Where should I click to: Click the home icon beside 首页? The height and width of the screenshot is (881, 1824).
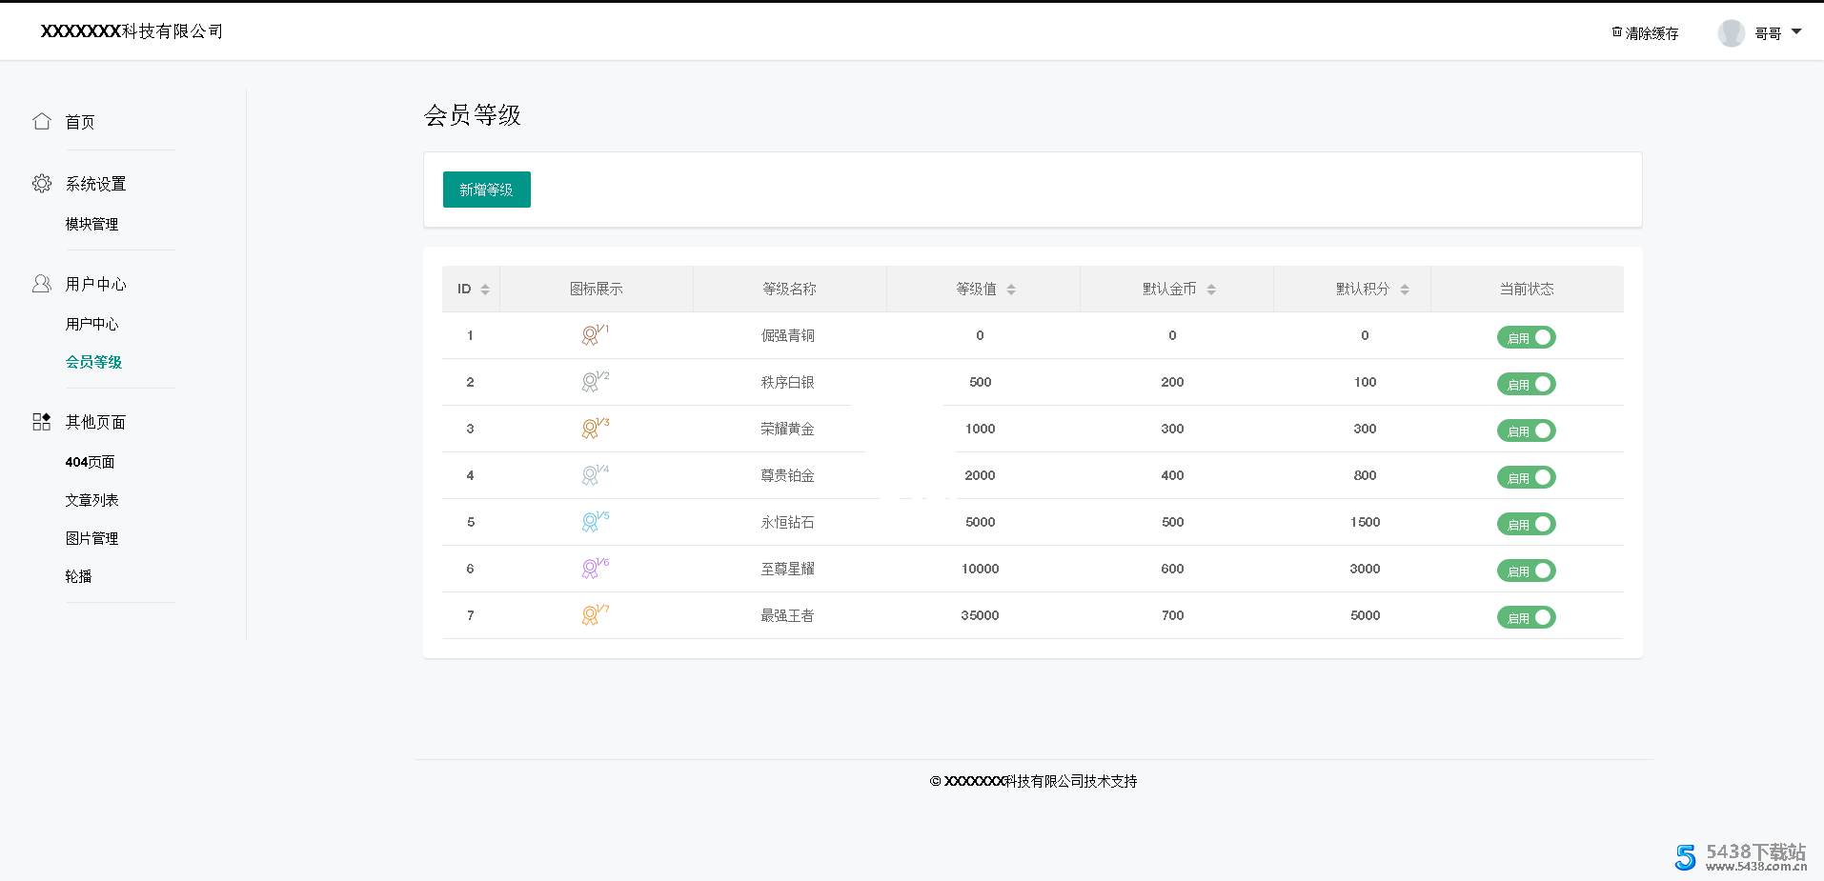(x=41, y=121)
